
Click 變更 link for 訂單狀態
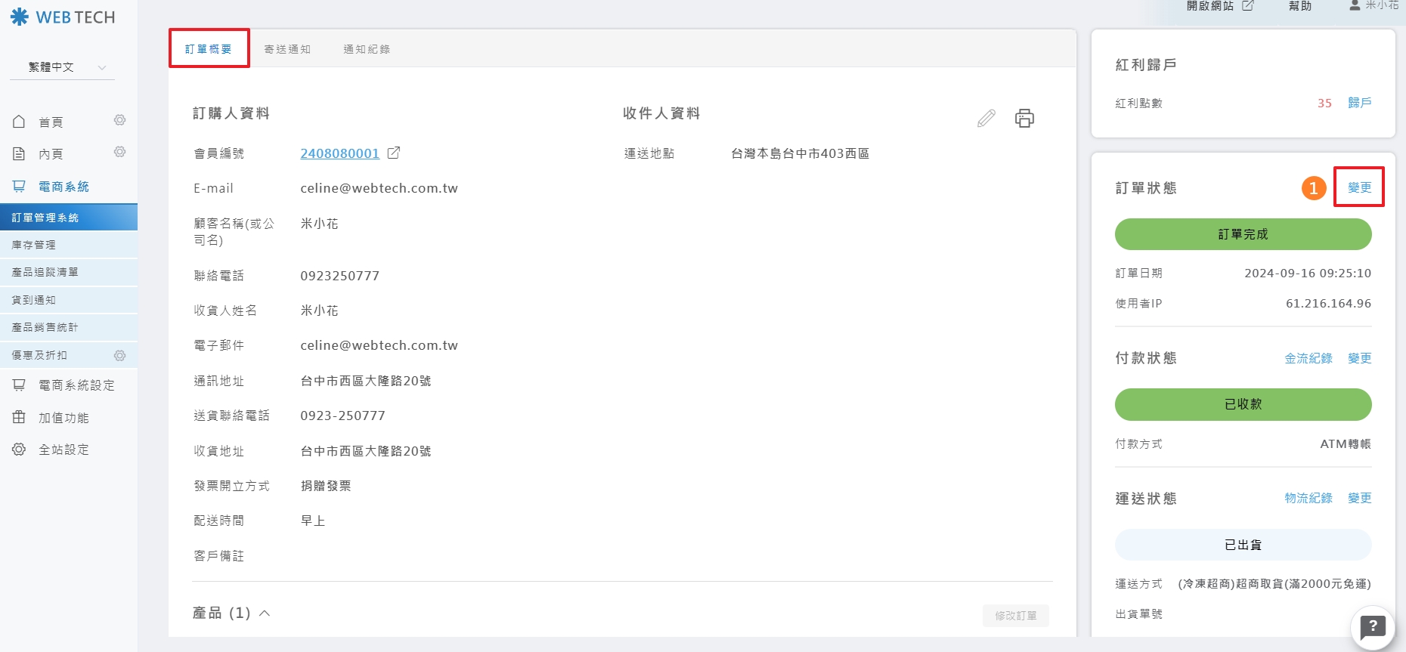pyautogui.click(x=1359, y=187)
